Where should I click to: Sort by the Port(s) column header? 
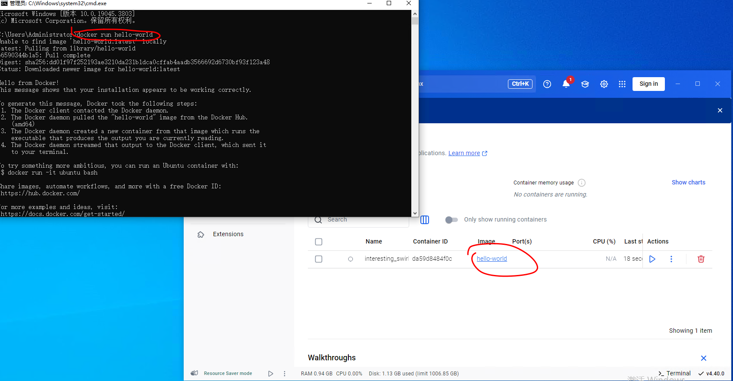[522, 241]
